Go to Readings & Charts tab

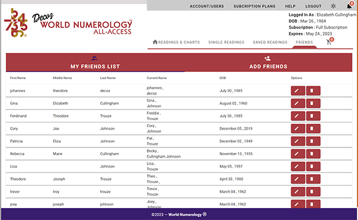pyautogui.click(x=176, y=42)
